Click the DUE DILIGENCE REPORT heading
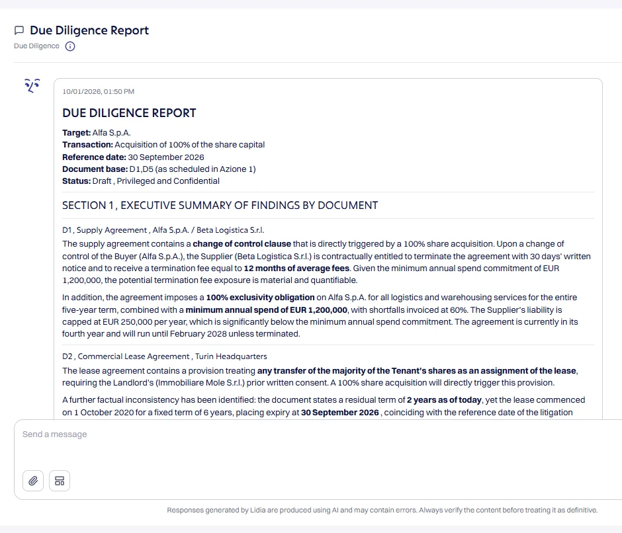The width and height of the screenshot is (622, 533). (x=129, y=113)
